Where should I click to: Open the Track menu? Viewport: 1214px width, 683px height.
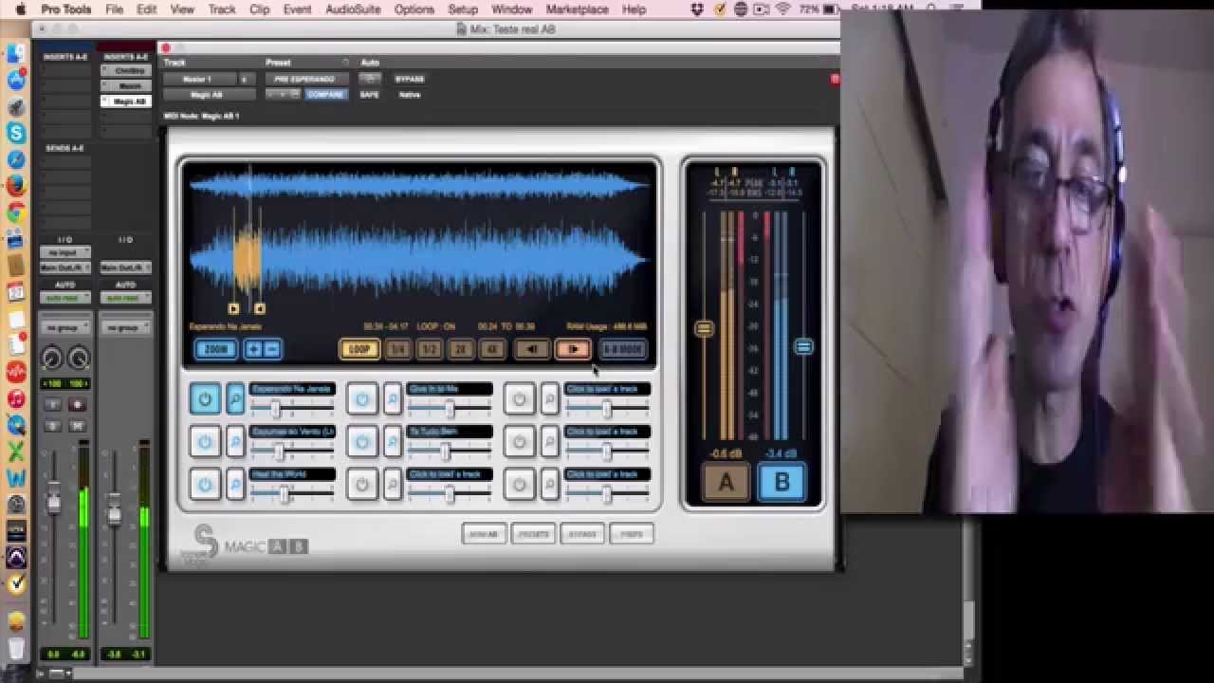221,9
